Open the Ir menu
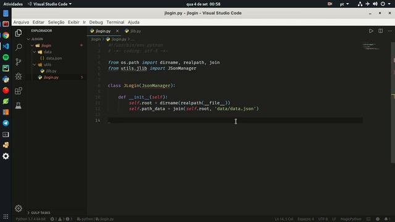 (x=85, y=22)
